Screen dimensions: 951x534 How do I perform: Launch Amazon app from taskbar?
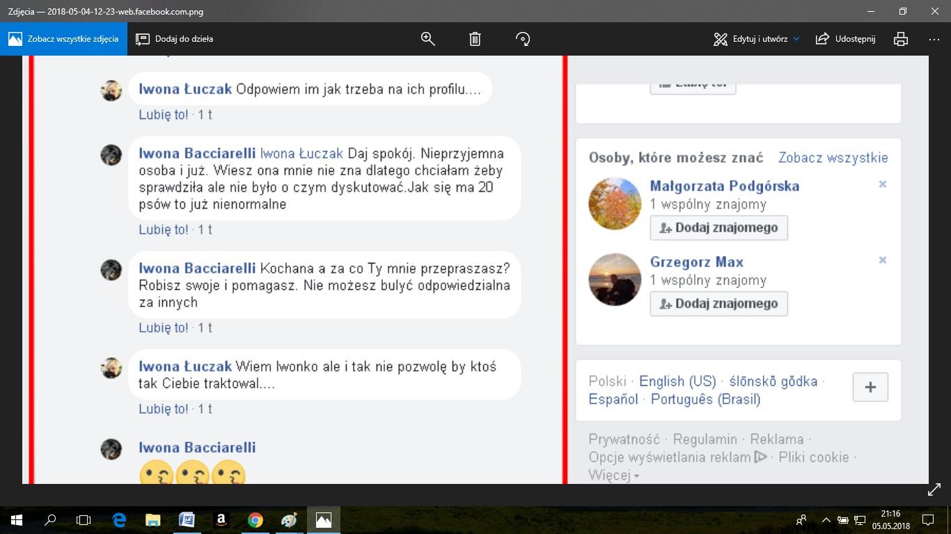(221, 519)
